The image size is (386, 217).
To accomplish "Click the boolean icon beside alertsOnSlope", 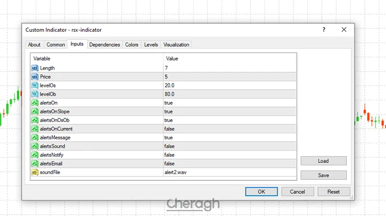I will tap(35, 111).
